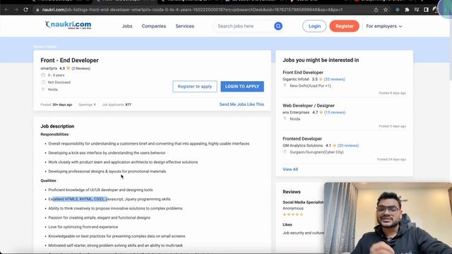Click the browser address bar URL
The height and width of the screenshot is (254, 452).
coord(192,10)
